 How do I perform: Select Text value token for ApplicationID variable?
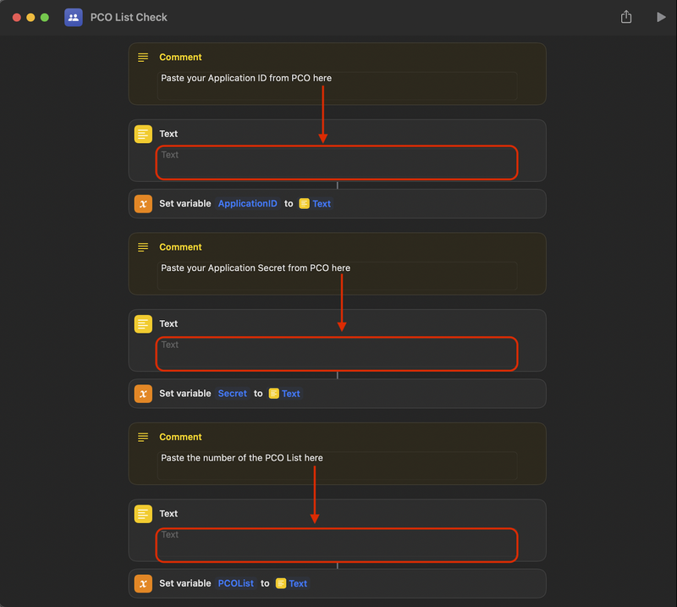tap(315, 203)
